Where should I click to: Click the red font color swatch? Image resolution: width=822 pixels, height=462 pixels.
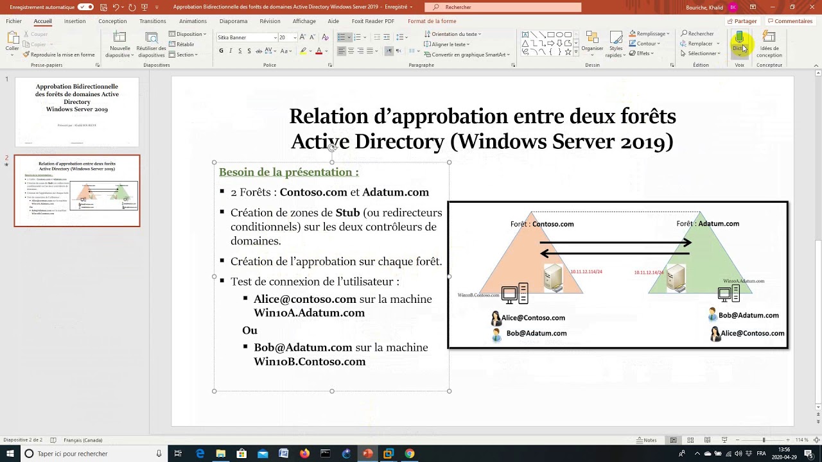click(319, 51)
